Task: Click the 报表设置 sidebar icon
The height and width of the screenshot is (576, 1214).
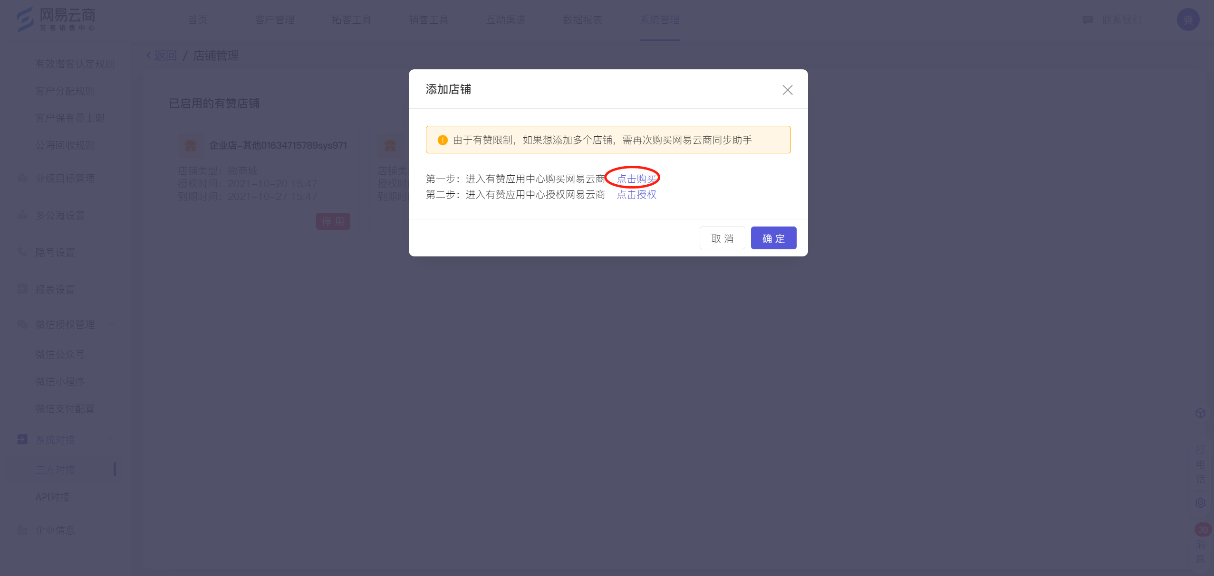Action: point(22,289)
